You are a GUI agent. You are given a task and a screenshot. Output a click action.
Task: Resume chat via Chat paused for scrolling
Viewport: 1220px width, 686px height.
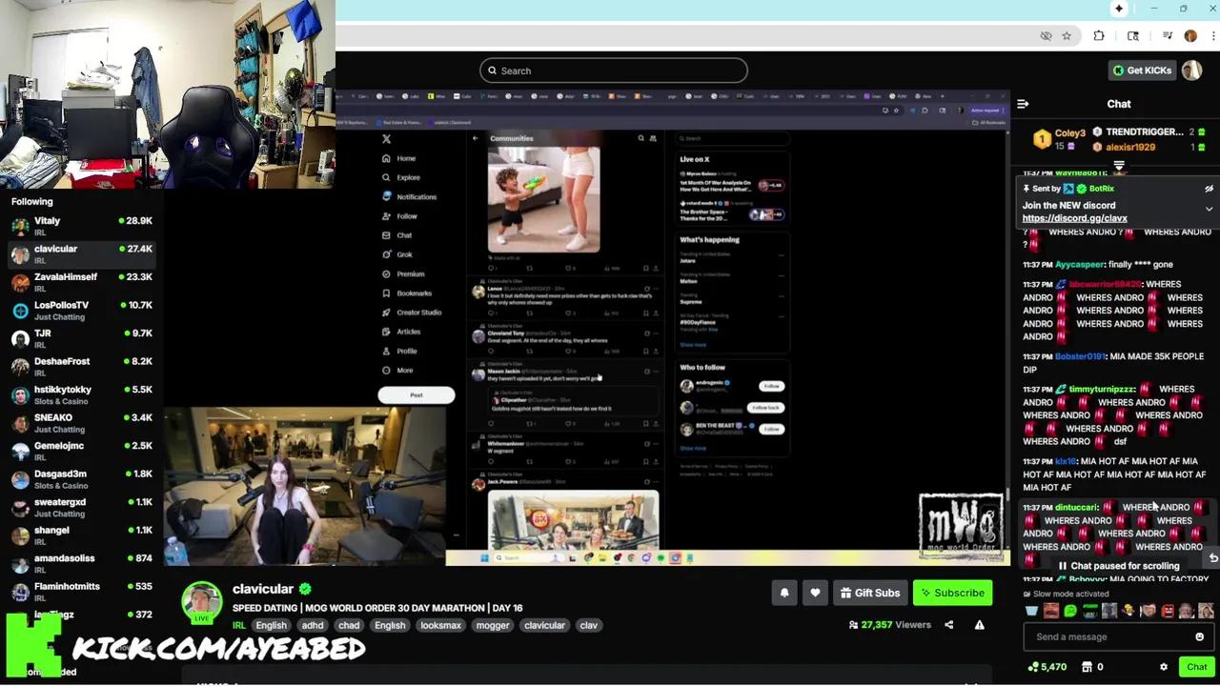1118,566
